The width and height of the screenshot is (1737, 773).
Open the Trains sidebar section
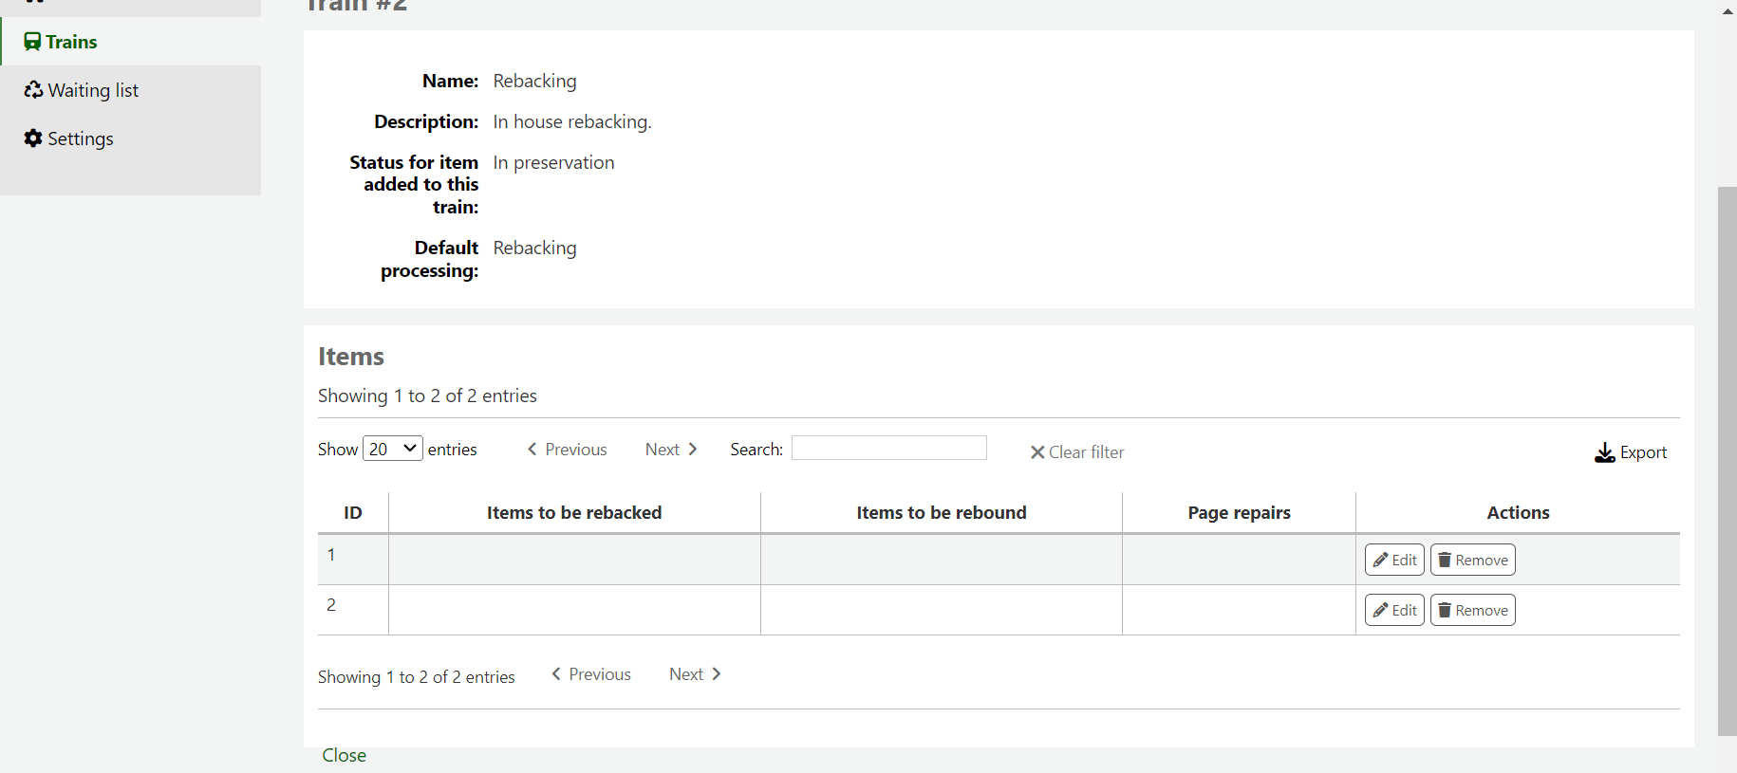tap(71, 42)
